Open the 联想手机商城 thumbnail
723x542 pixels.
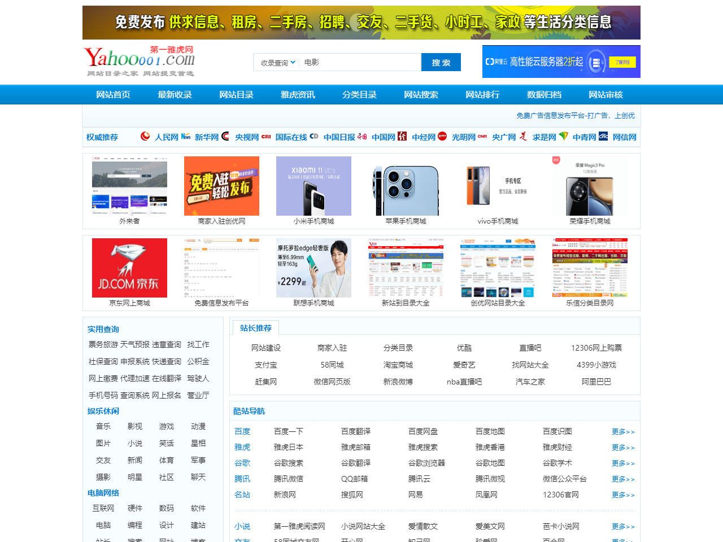[x=313, y=268]
